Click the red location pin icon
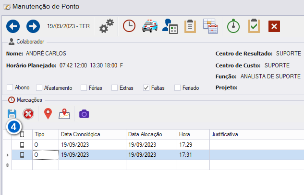 click(48, 114)
